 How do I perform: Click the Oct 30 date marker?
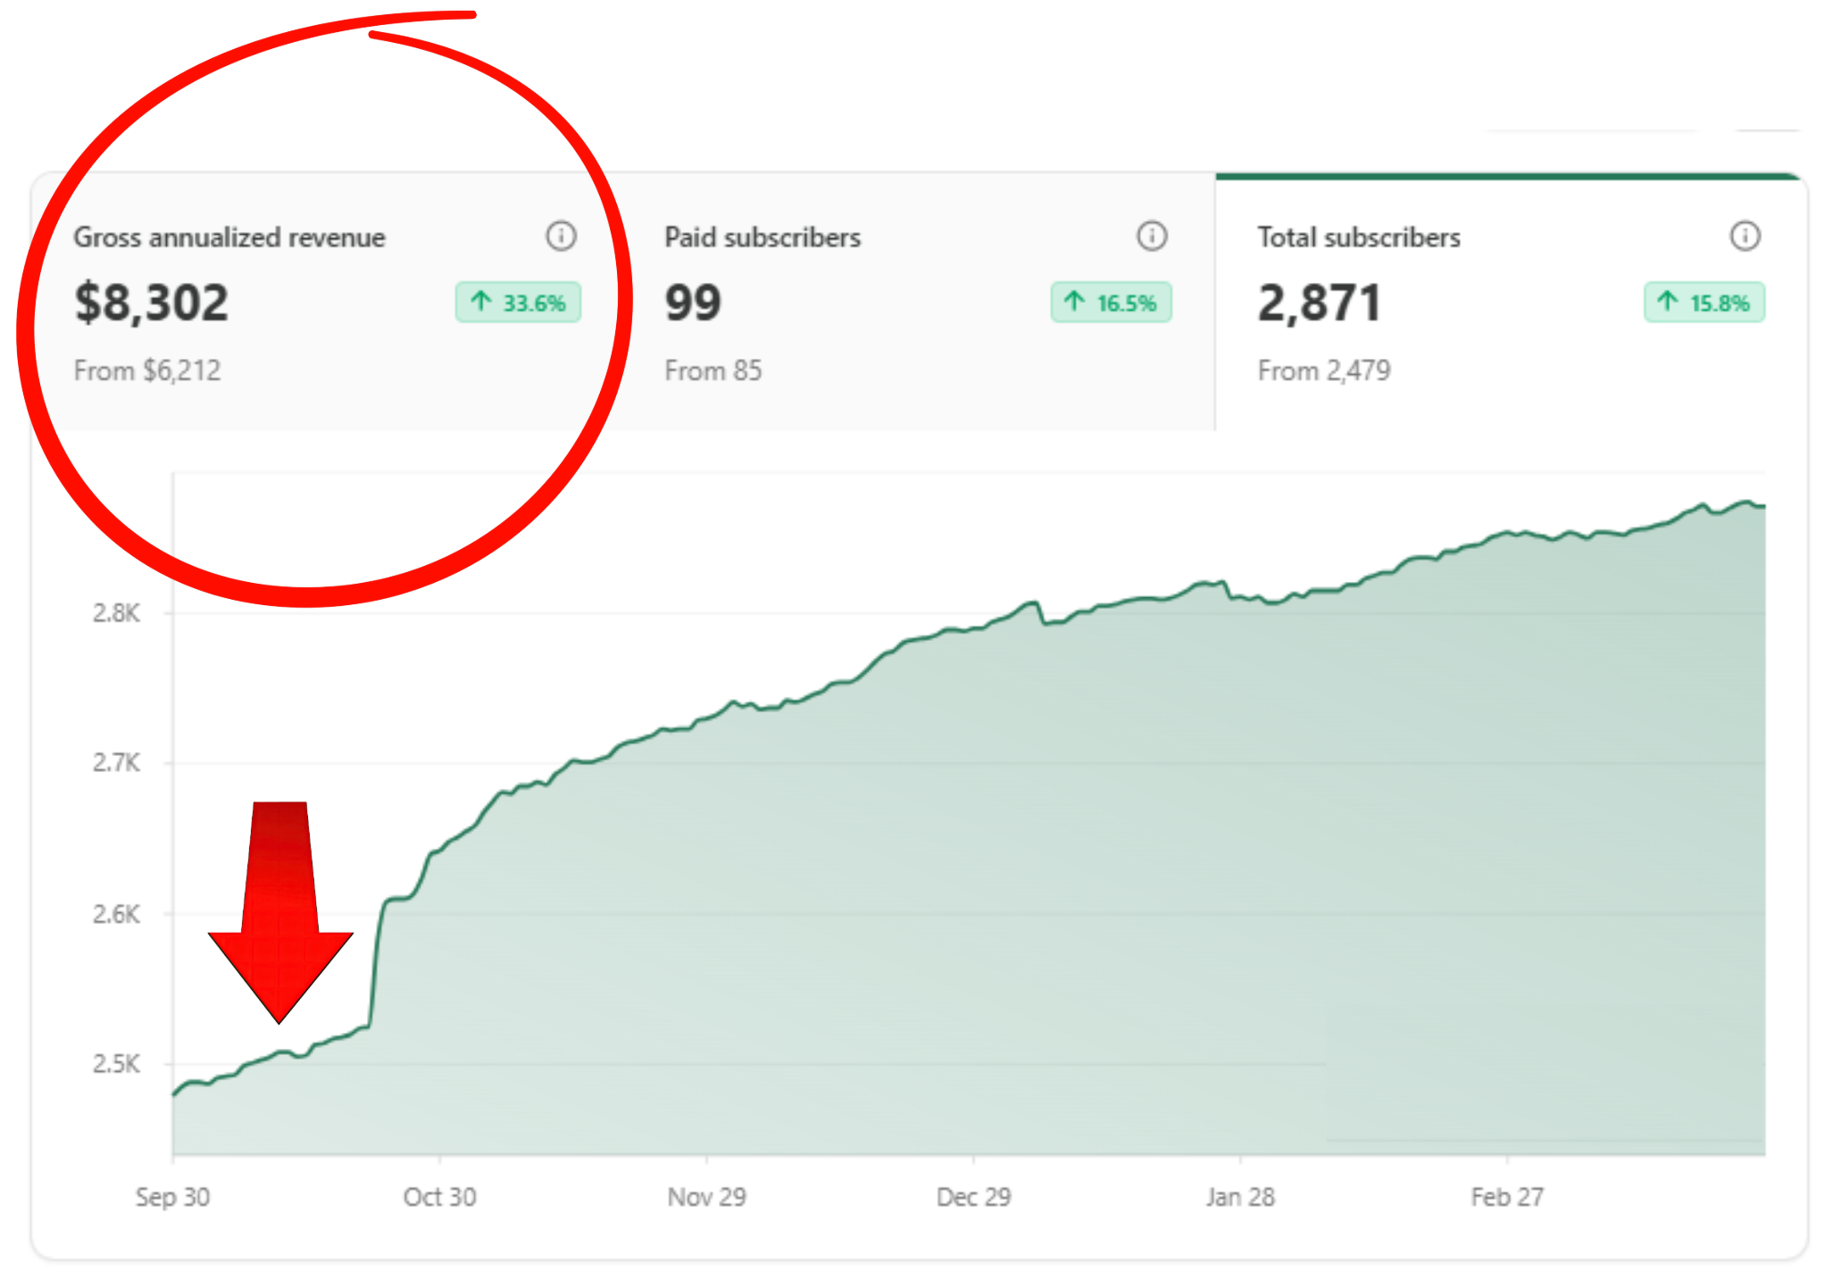coord(439,1197)
